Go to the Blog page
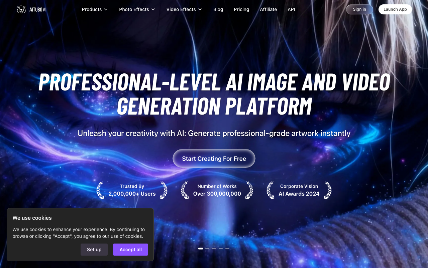 [x=218, y=9]
